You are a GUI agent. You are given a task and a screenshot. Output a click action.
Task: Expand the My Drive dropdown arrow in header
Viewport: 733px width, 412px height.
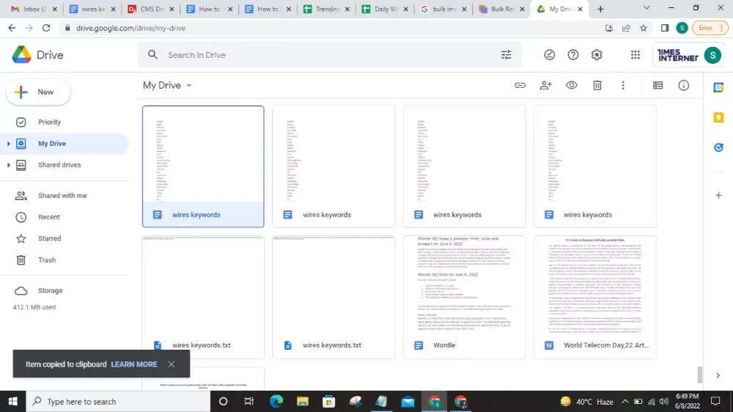click(189, 86)
